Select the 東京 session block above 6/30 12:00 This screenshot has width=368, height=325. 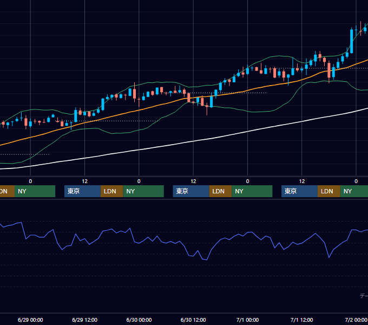191,191
